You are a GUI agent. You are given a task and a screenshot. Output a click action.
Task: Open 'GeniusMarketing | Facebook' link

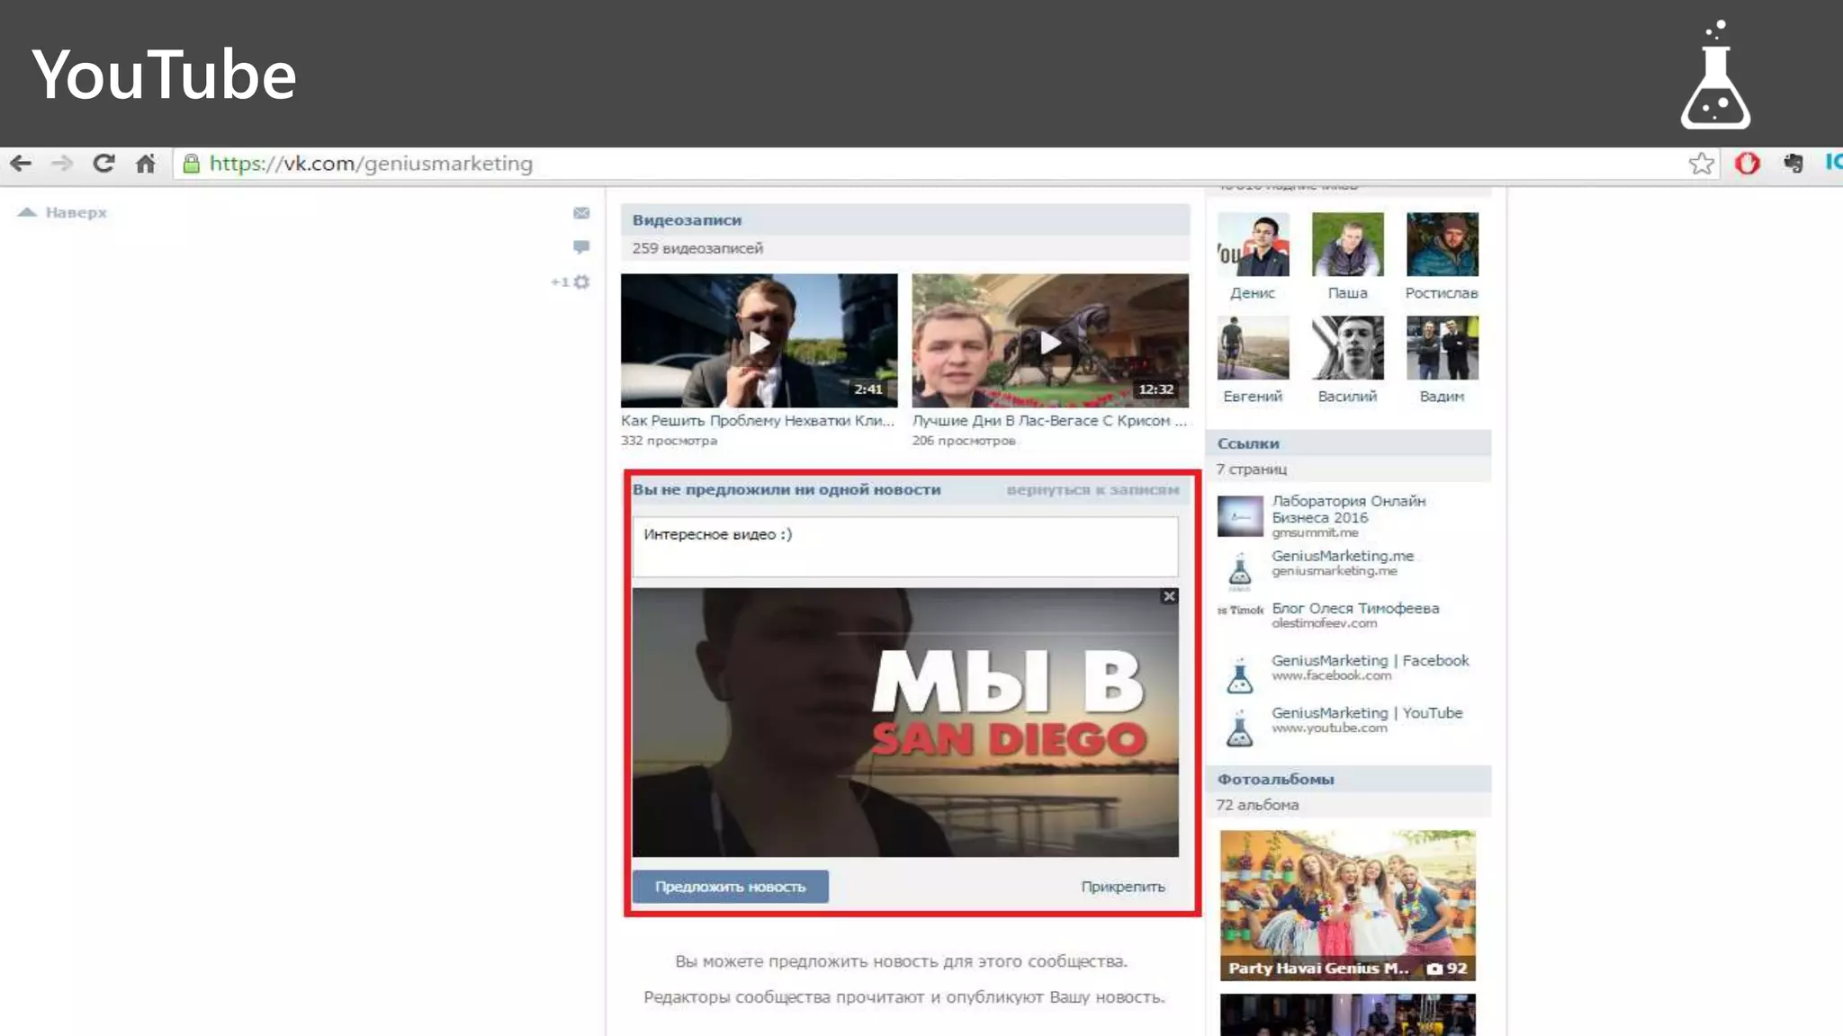click(x=1370, y=661)
